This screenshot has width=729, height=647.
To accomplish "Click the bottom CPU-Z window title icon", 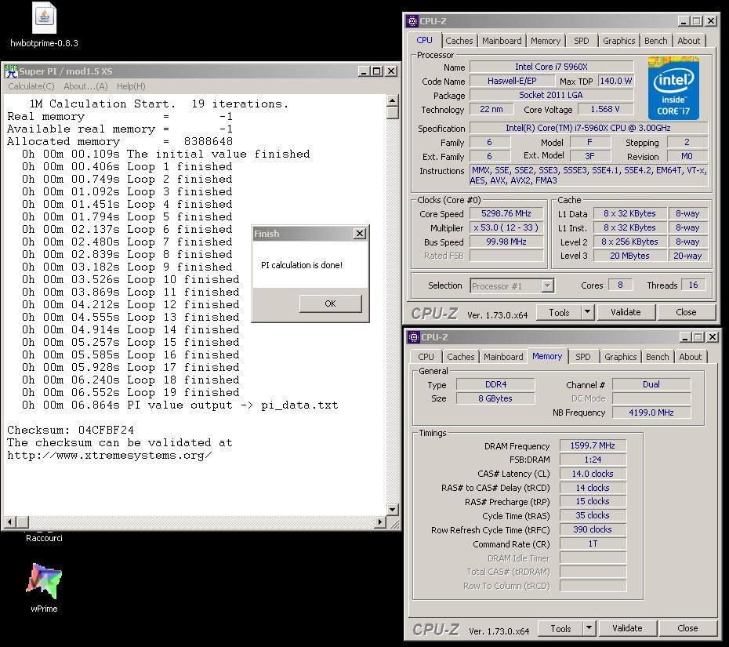I will [x=413, y=336].
